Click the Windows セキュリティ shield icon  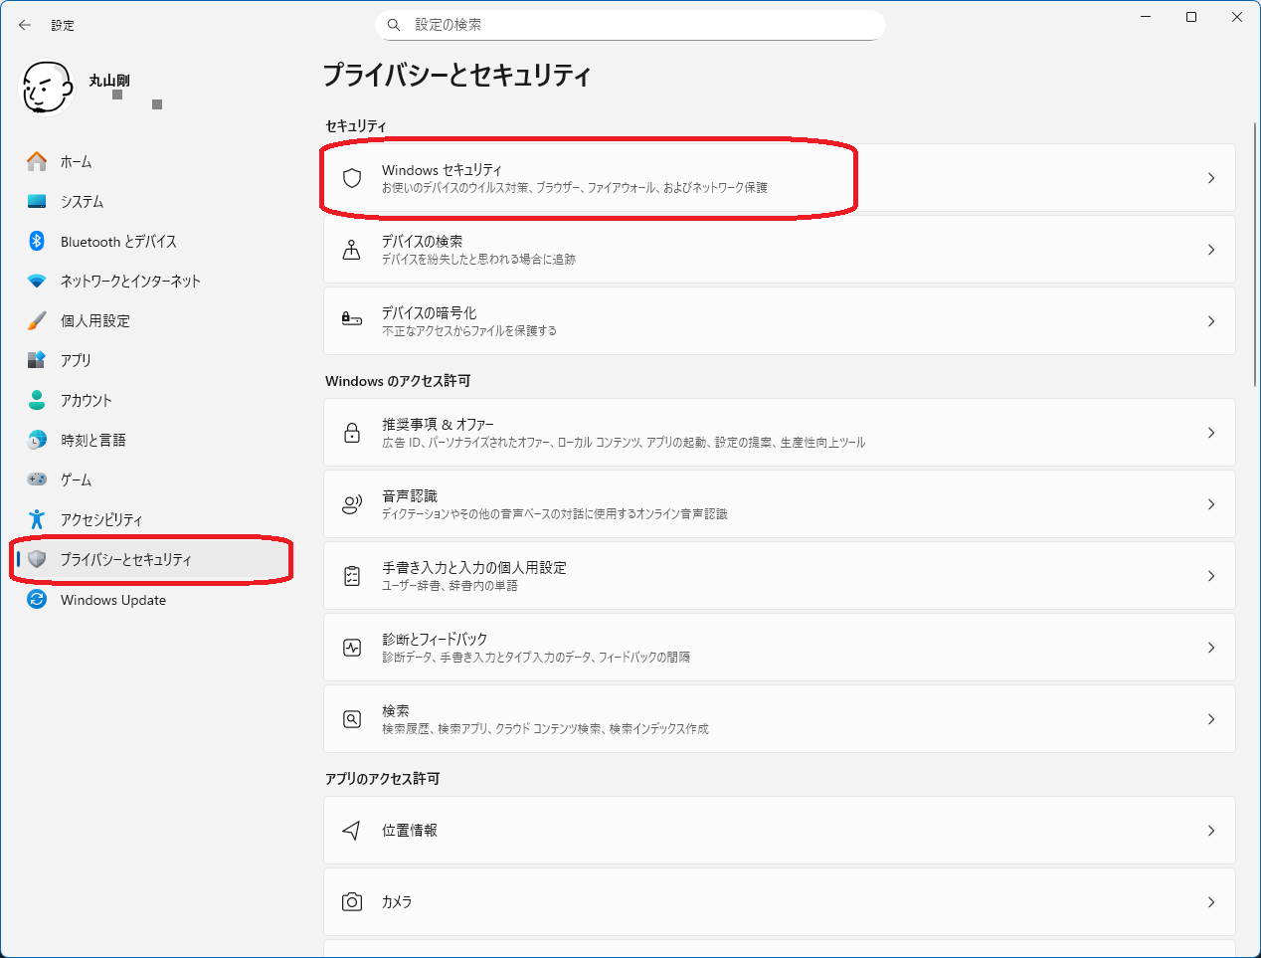351,178
